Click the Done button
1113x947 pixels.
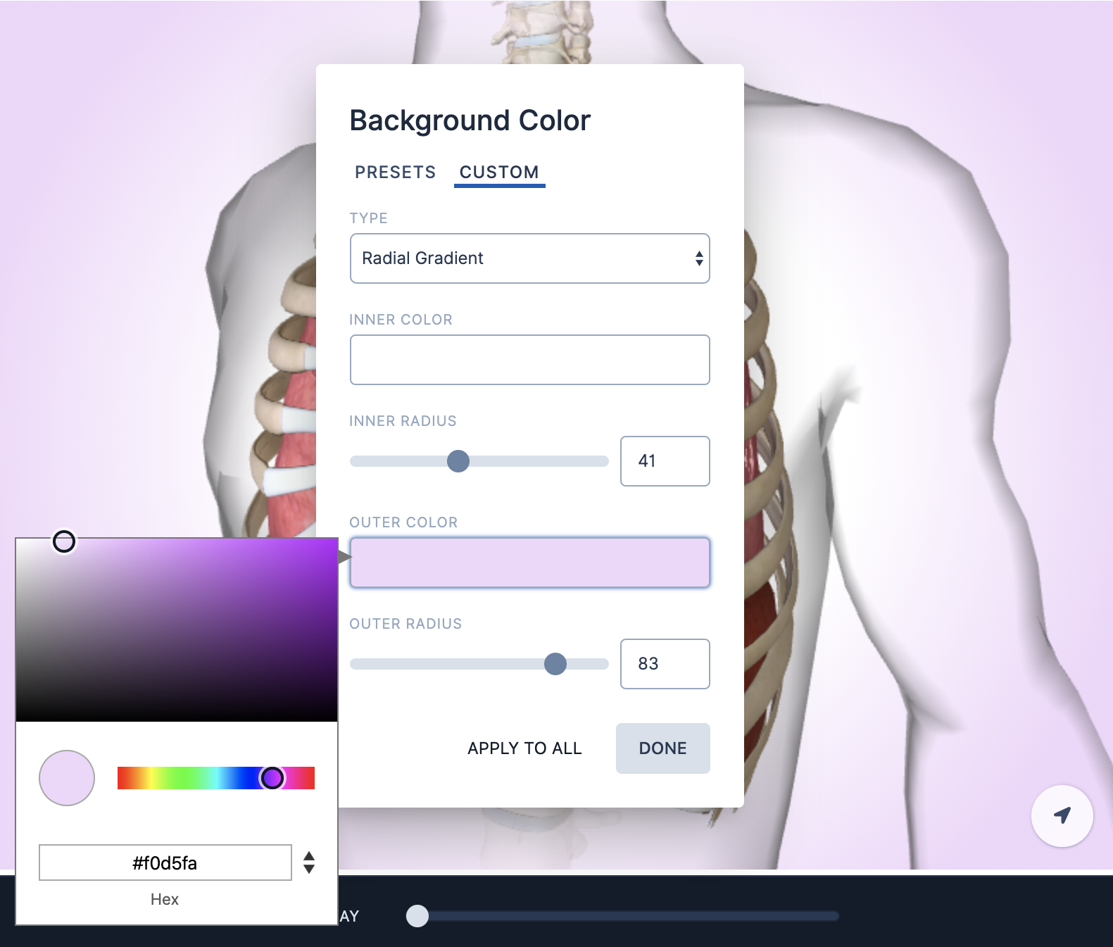coord(662,748)
